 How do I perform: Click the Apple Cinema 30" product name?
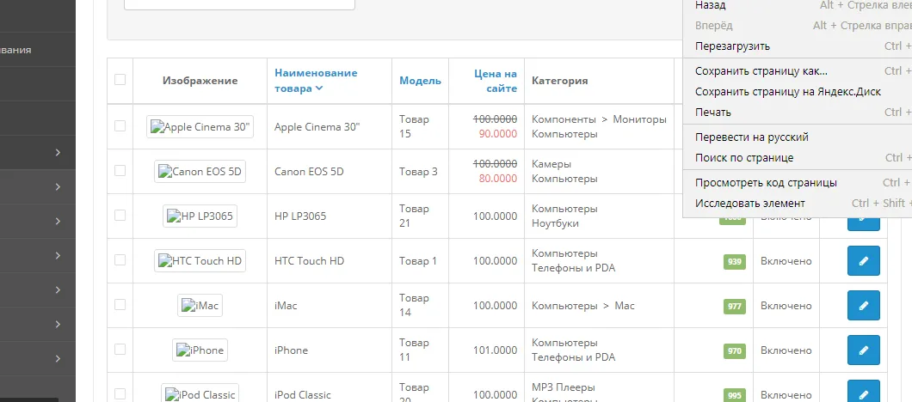[x=317, y=126]
